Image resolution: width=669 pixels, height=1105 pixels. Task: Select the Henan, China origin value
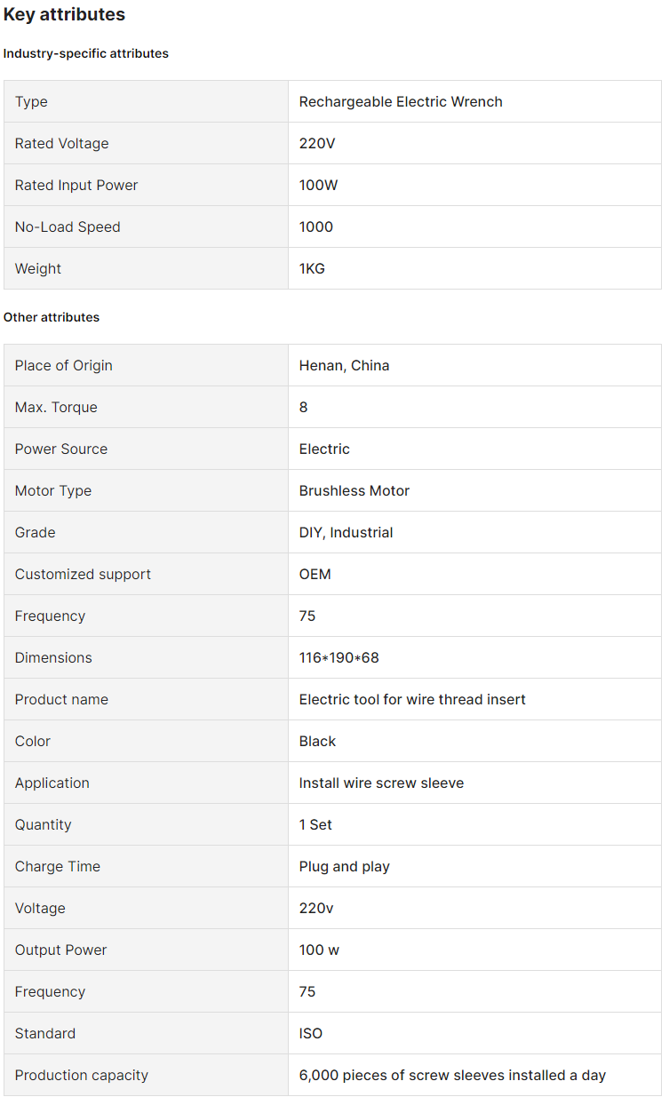[x=344, y=365]
